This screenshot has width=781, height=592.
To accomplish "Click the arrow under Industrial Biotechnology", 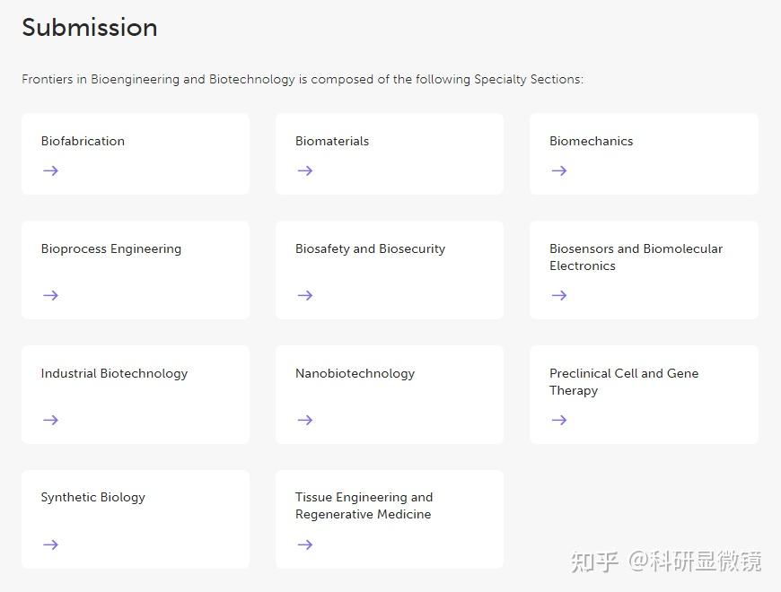I will (50, 420).
